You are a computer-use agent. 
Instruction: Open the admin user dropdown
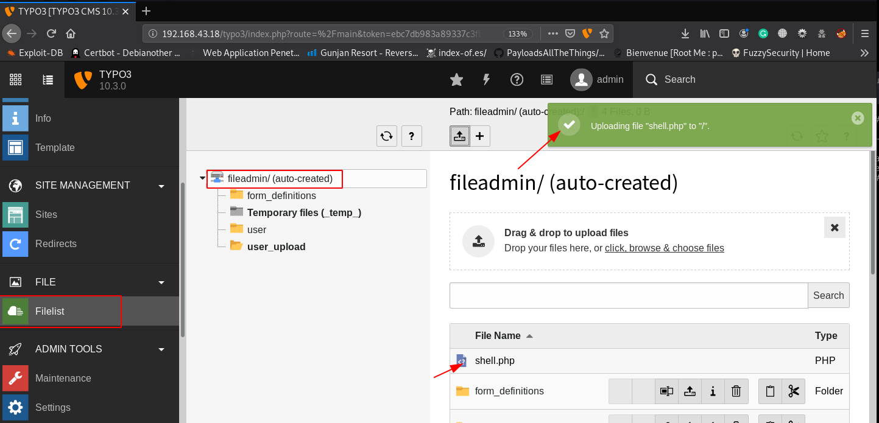[597, 79]
